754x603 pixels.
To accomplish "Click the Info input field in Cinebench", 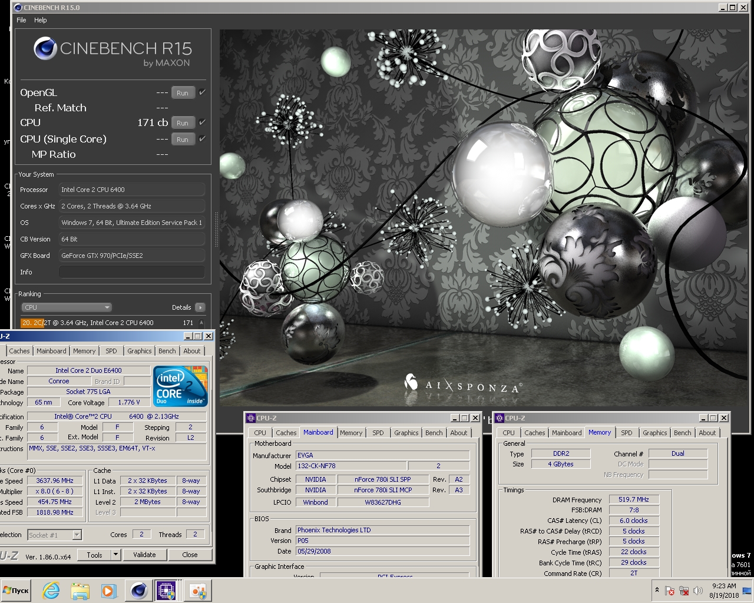I will [x=132, y=272].
